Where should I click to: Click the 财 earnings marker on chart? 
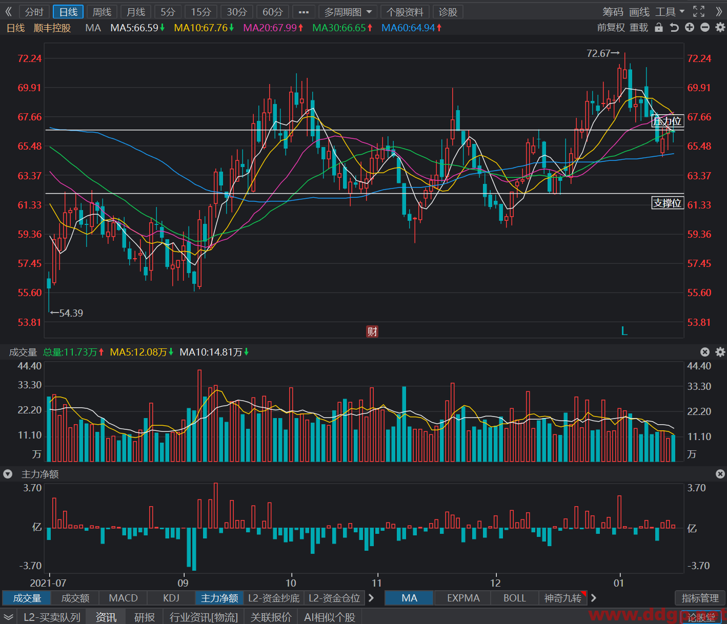[372, 331]
